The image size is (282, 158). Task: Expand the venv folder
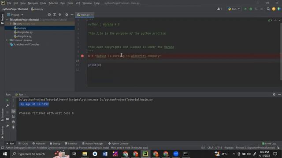[x=11, y=24]
